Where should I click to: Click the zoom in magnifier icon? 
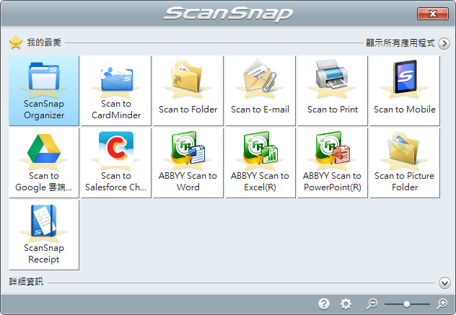pos(442,304)
